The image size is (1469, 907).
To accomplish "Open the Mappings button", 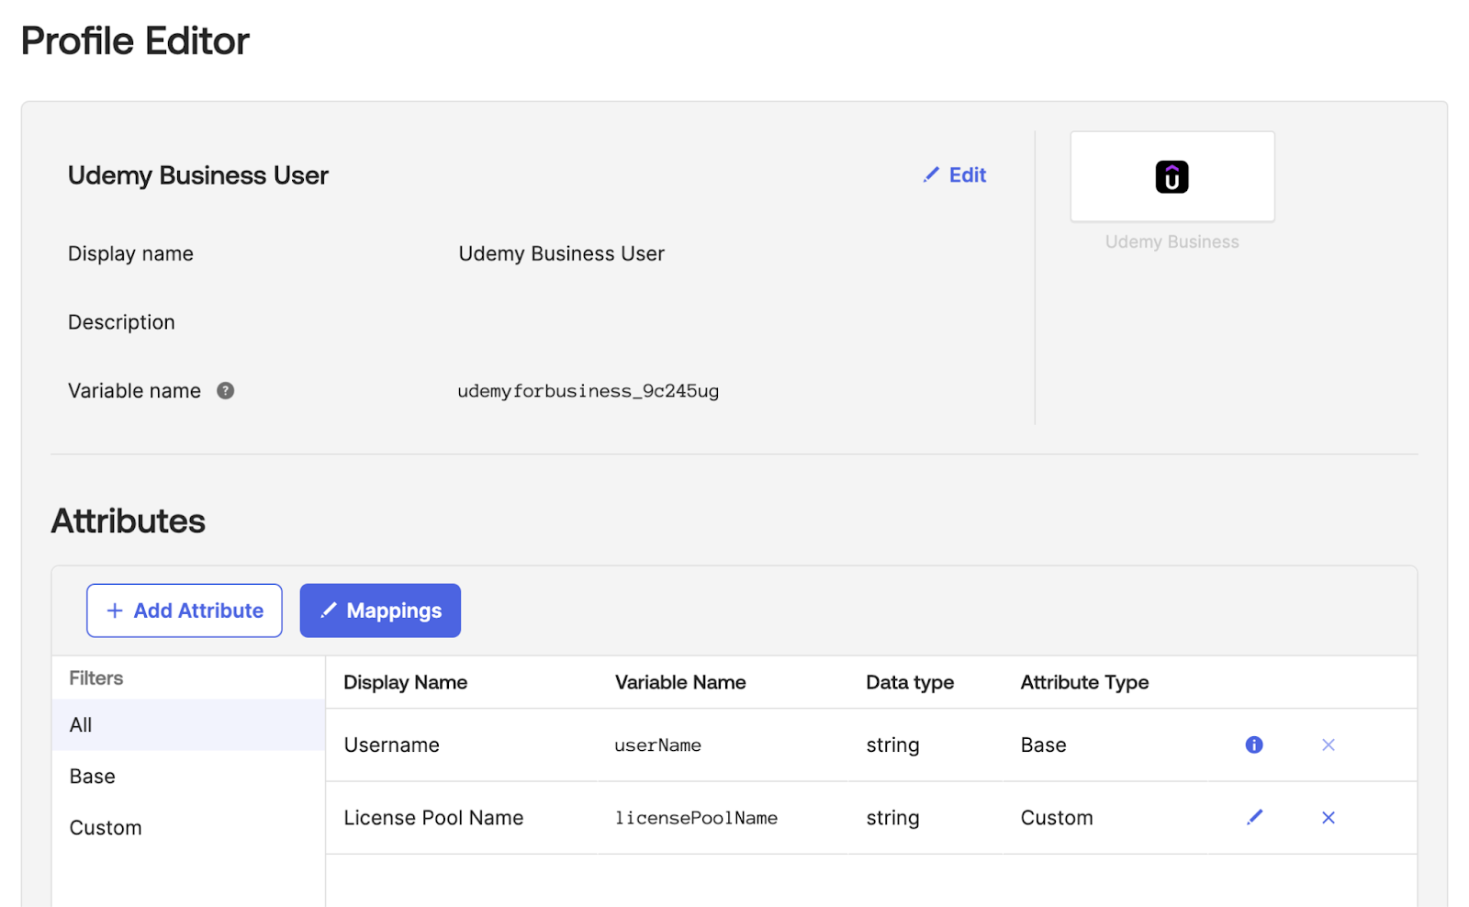I will (x=380, y=610).
